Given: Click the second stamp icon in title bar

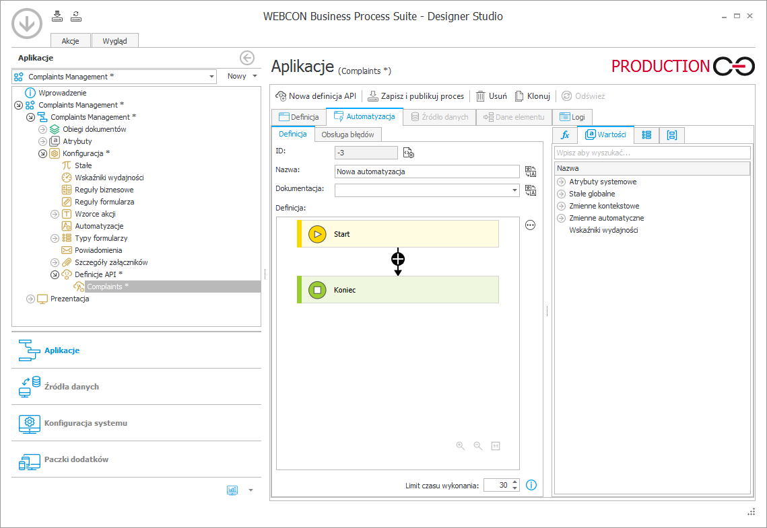Looking at the screenshot, I should [x=76, y=16].
